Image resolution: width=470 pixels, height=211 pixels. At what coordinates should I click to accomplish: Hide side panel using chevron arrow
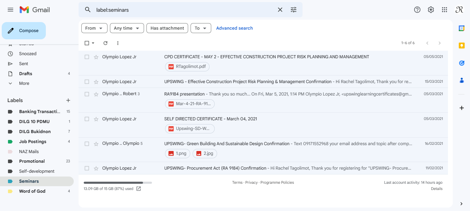462,203
